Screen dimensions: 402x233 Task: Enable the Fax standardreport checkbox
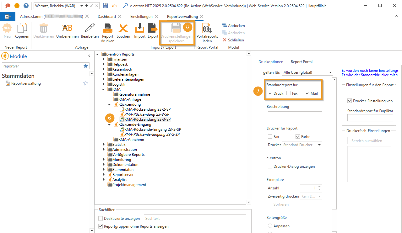click(288, 93)
